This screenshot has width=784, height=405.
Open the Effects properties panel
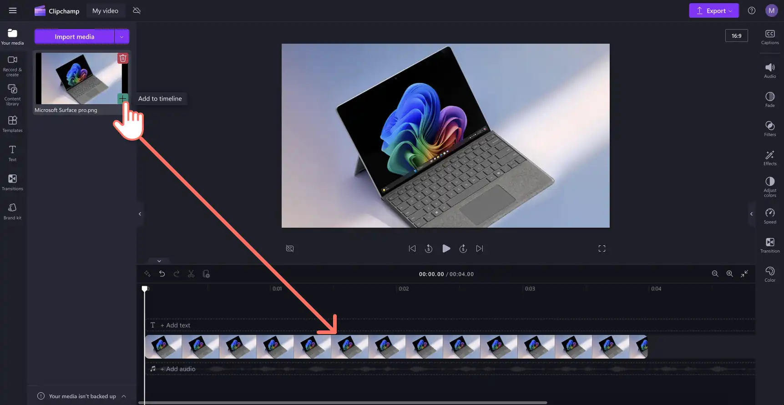[770, 158]
